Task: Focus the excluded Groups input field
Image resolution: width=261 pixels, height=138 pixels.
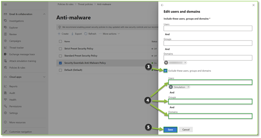Action: [210, 102]
